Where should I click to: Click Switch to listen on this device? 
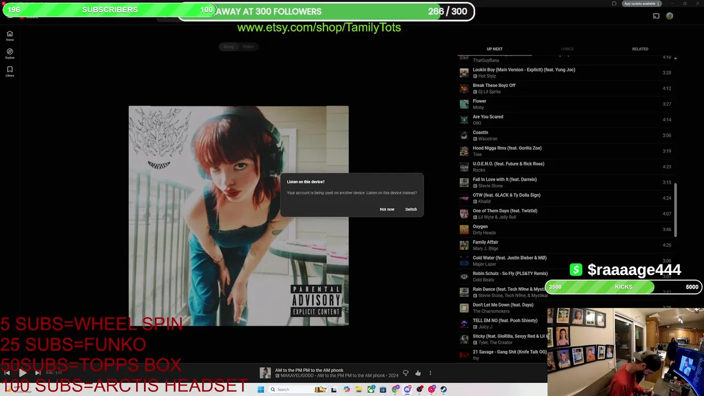411,209
